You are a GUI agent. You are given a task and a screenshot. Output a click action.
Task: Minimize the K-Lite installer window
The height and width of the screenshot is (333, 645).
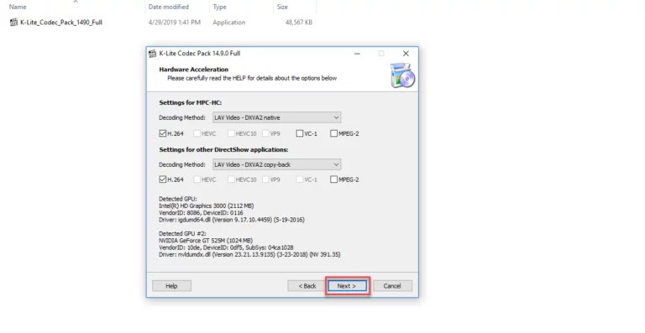357,54
